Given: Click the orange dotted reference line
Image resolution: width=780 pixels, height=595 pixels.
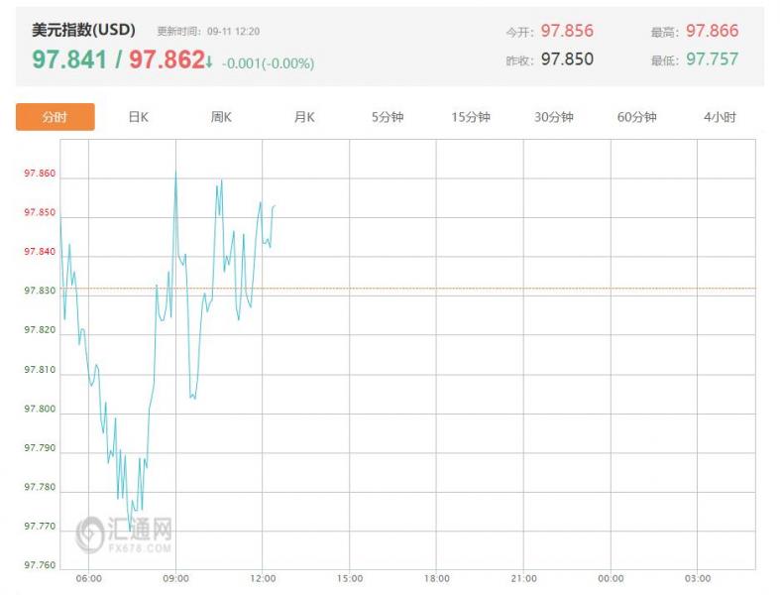Looking at the screenshot, I should [x=408, y=289].
